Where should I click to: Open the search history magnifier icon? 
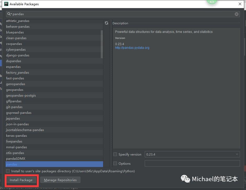point(9,14)
